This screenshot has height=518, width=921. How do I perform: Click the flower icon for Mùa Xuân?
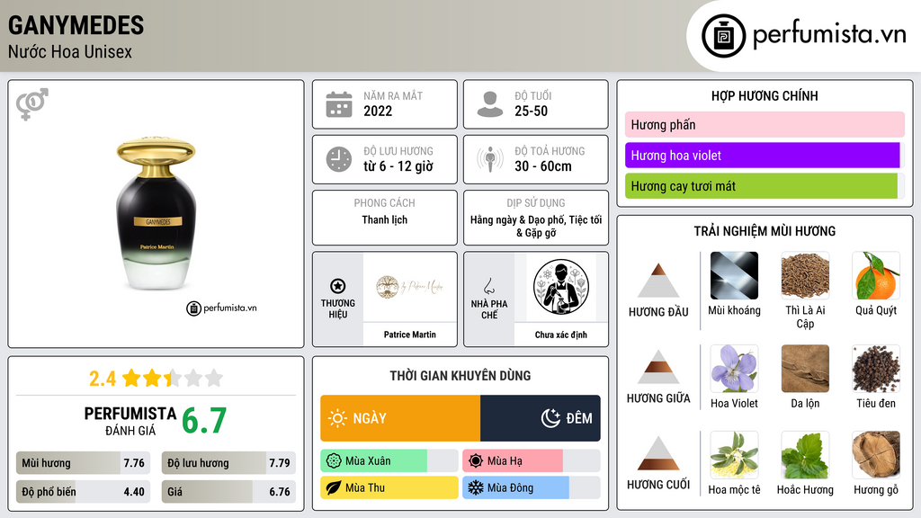pos(334,461)
